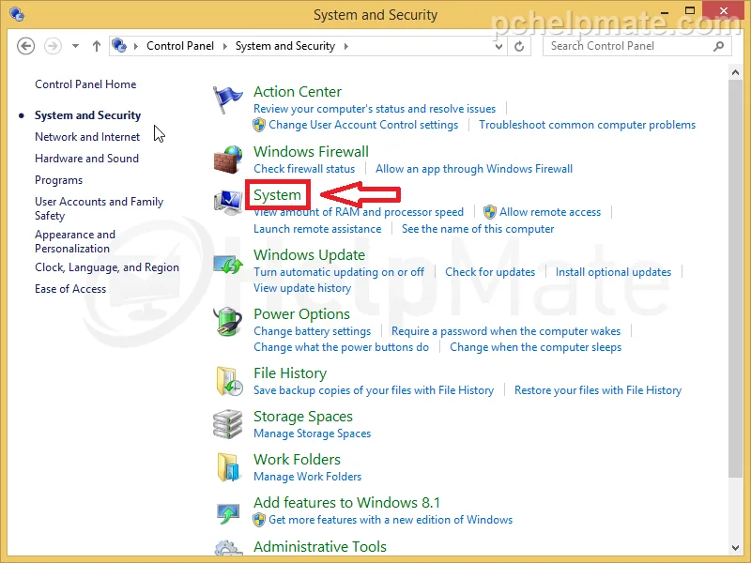Screen dimensions: 751x563
Task: Click Get more features with a new edition
Action: tap(391, 520)
